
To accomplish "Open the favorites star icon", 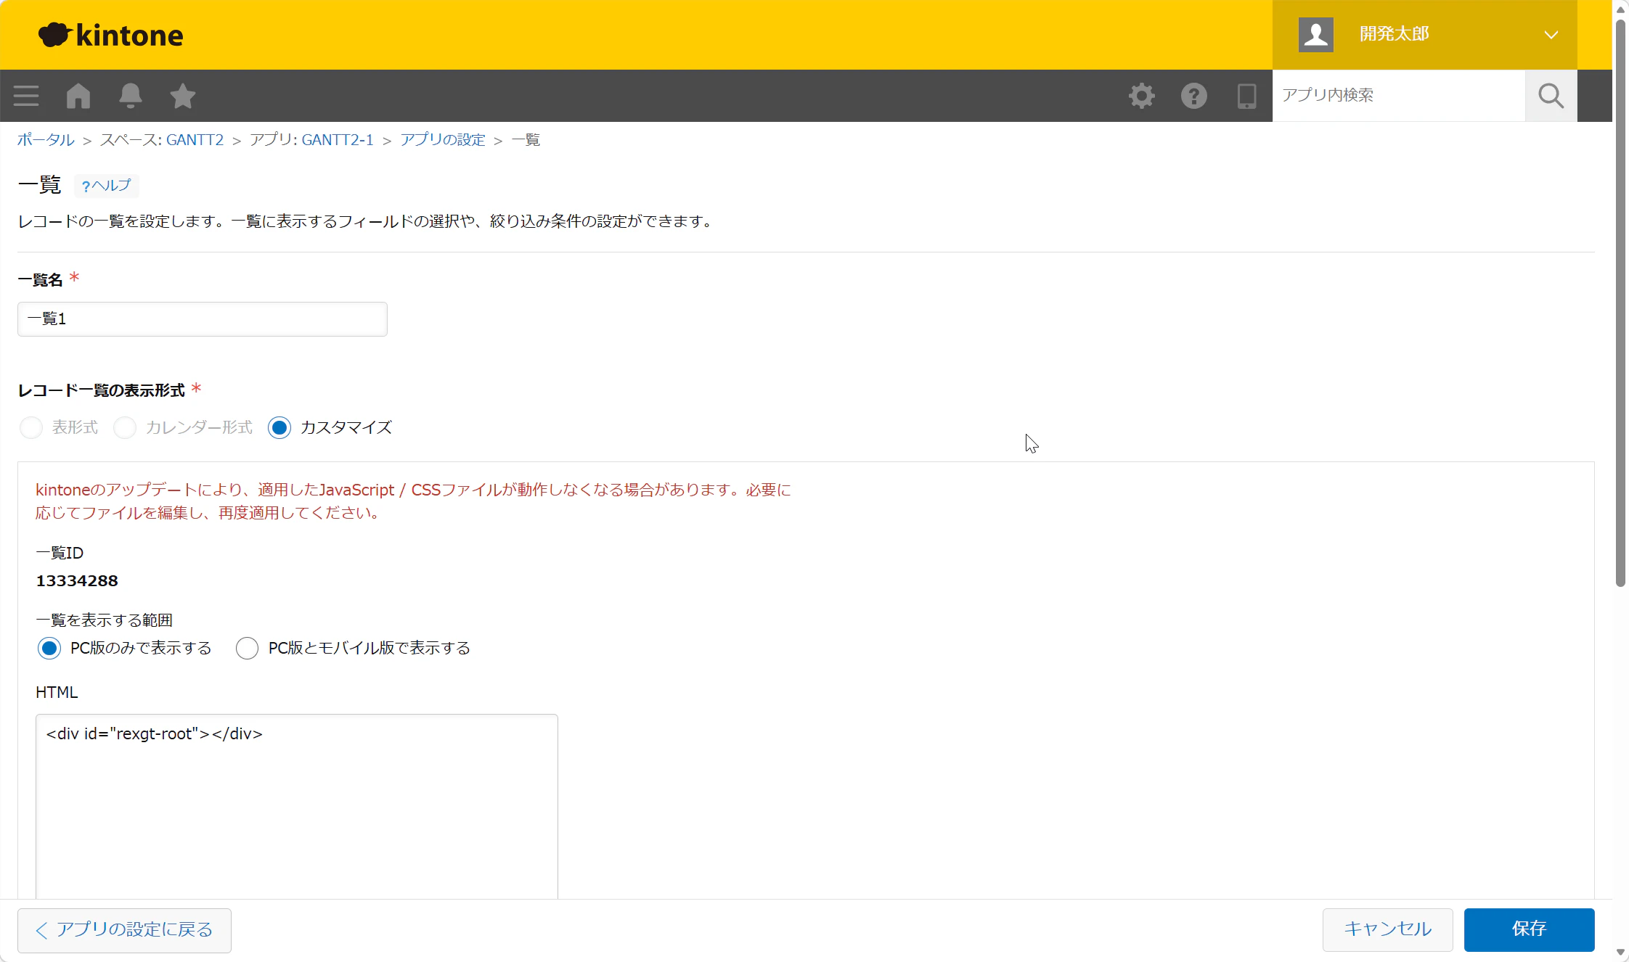I will (x=183, y=96).
